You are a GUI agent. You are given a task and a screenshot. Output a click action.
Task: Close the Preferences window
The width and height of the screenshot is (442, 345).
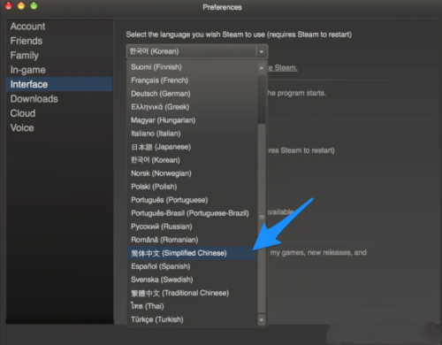pyautogui.click(x=8, y=5)
